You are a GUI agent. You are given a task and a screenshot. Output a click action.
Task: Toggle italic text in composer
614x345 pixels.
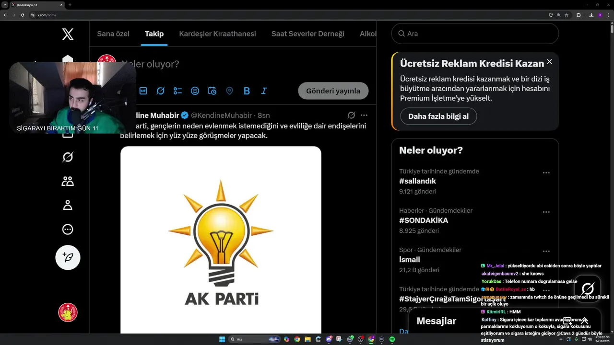(x=264, y=91)
